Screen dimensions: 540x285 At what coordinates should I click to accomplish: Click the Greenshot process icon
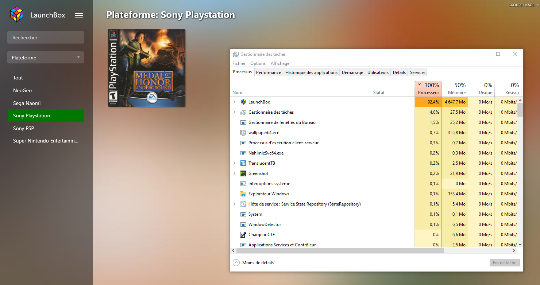pyautogui.click(x=243, y=173)
